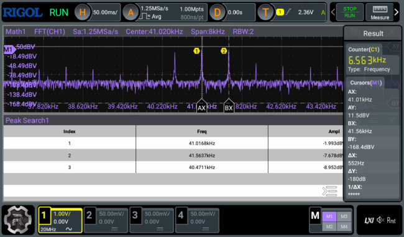Screen dimensions: 404x237
Task: Click the STOP RUN button
Action: (x=350, y=12)
